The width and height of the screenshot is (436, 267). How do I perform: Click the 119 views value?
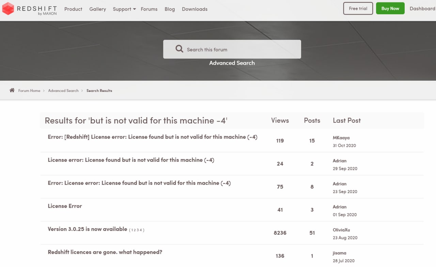(x=280, y=141)
